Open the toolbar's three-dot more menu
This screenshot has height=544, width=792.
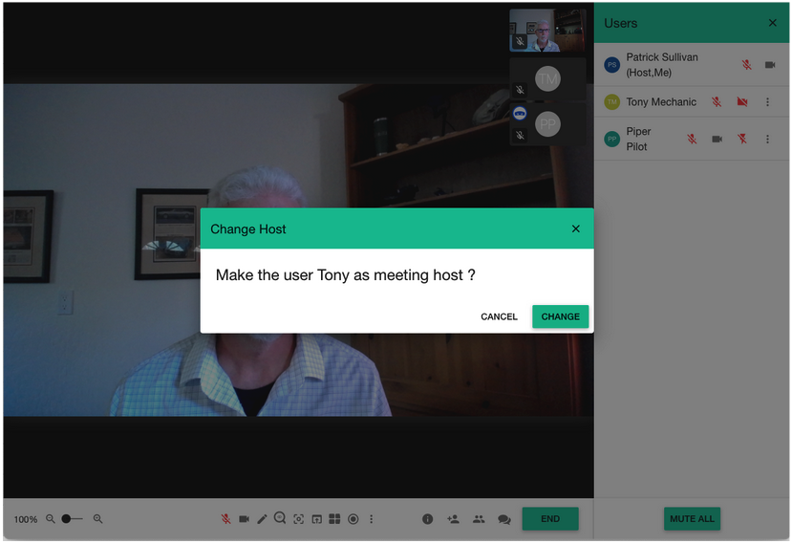pos(372,519)
